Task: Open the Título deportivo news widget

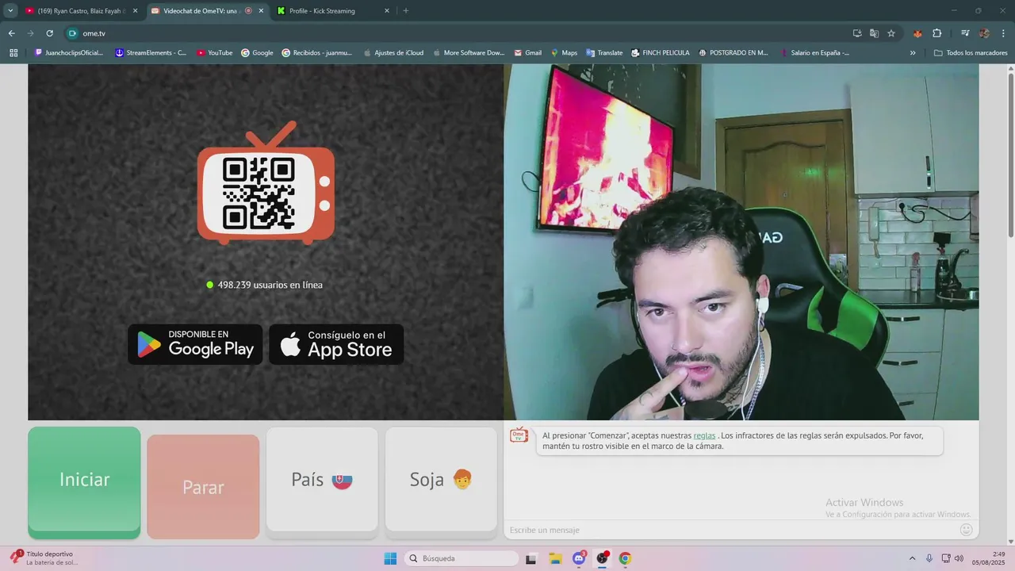Action: (44, 558)
